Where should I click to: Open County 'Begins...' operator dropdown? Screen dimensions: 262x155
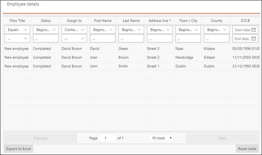pyautogui.click(x=217, y=30)
